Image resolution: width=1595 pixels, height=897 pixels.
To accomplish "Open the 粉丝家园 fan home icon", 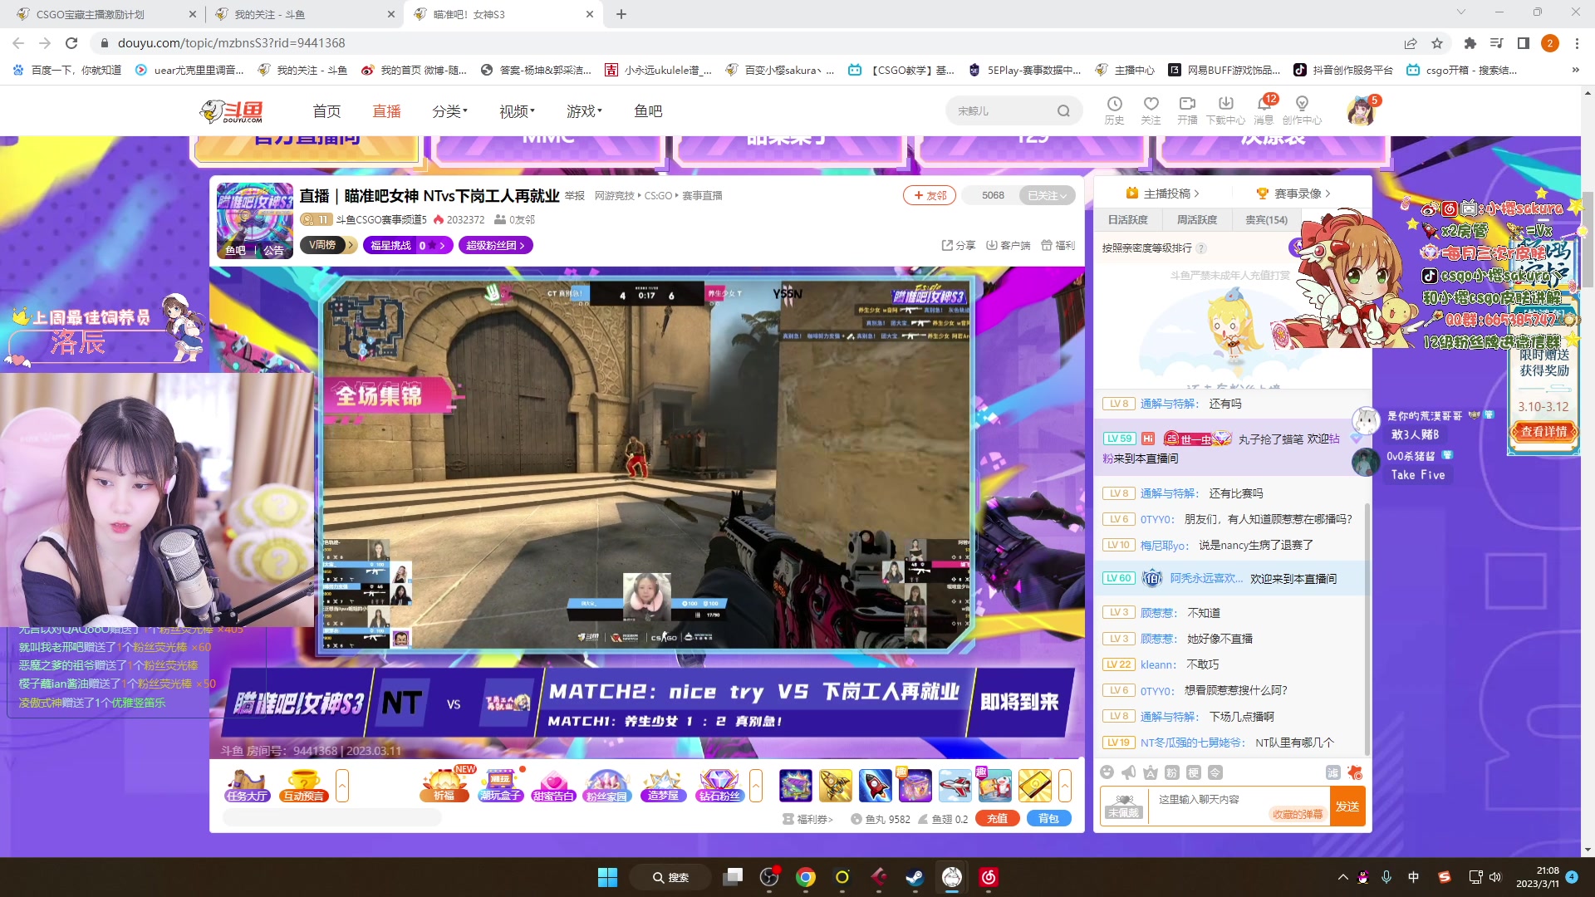I will pyautogui.click(x=607, y=786).
